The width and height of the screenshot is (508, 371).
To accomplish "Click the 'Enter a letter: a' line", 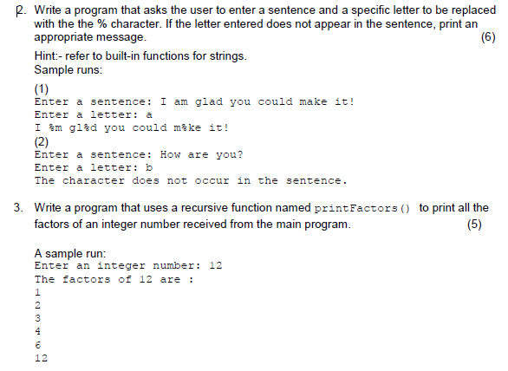I will [x=94, y=114].
